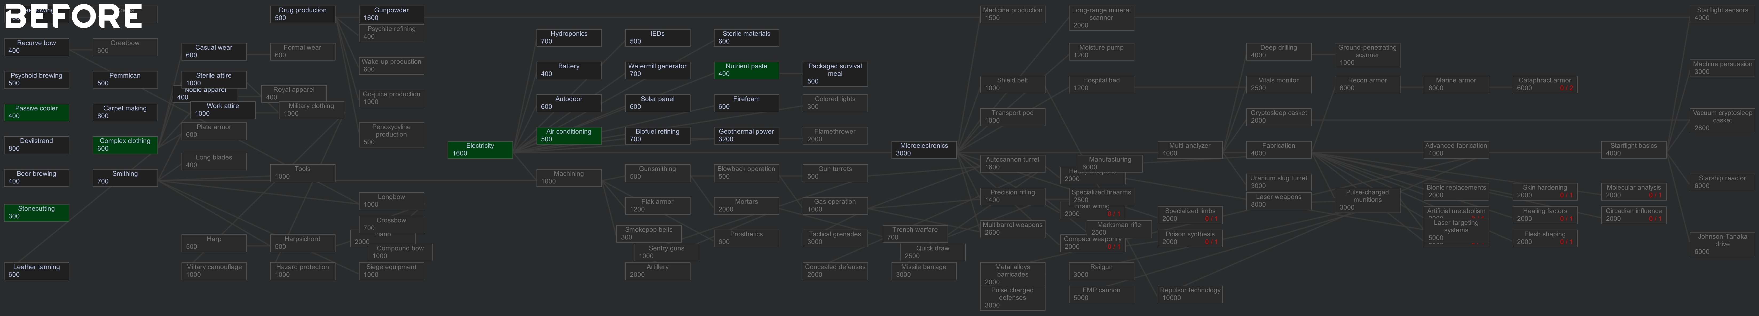1759x316 pixels.
Task: Choose the Siege equipment node
Action: (391, 271)
